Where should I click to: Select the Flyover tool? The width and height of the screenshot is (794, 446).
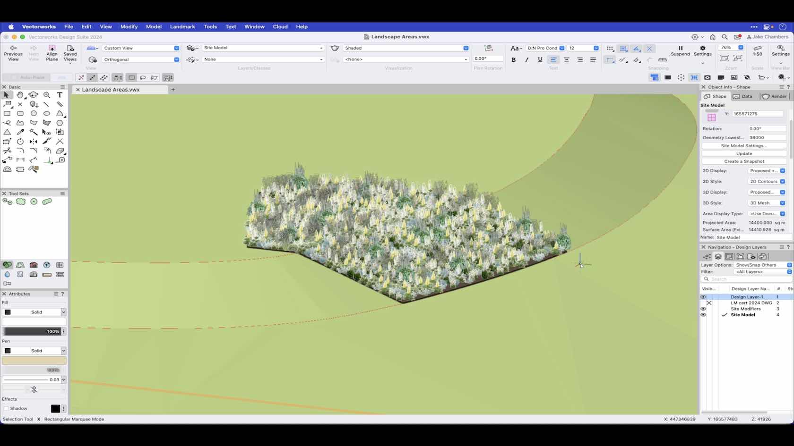pyautogui.click(x=33, y=95)
